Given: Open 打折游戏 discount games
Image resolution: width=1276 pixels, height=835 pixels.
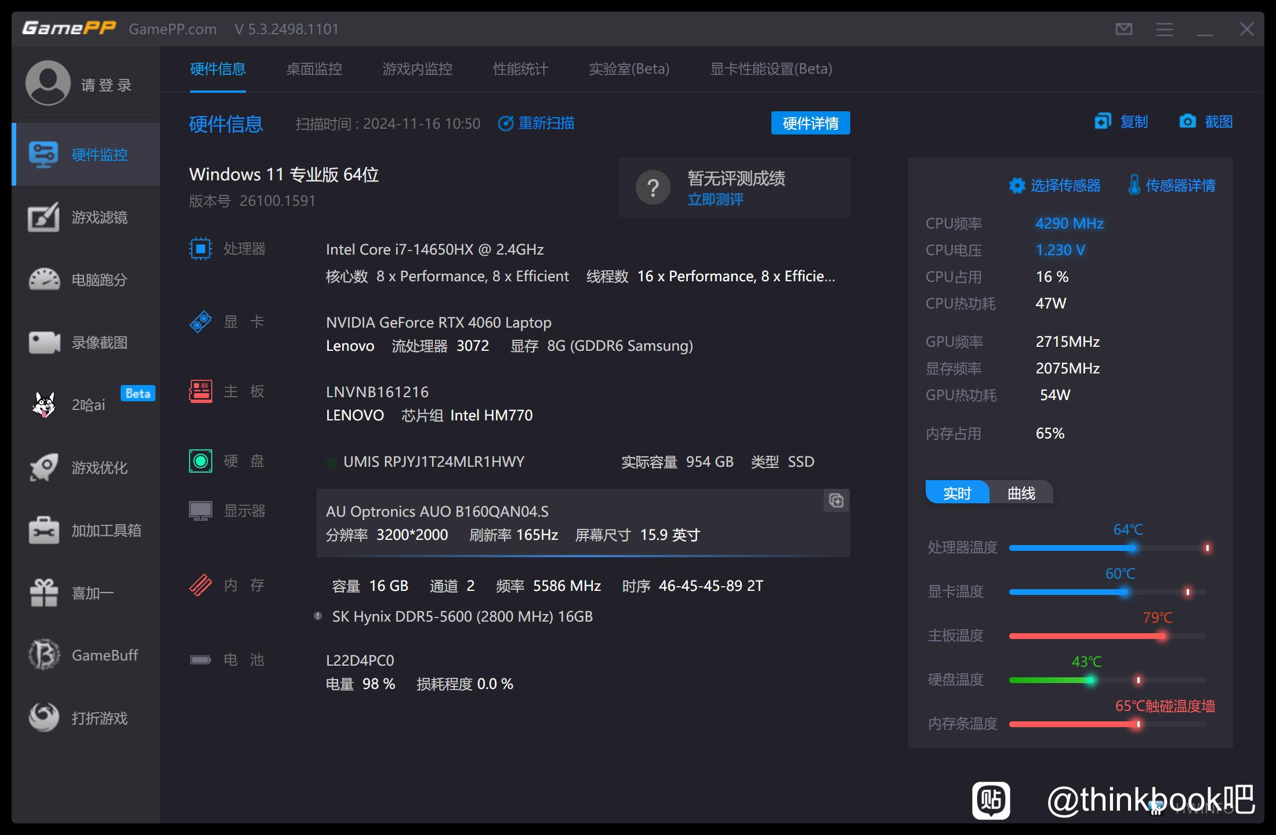Looking at the screenshot, I should pos(86,718).
